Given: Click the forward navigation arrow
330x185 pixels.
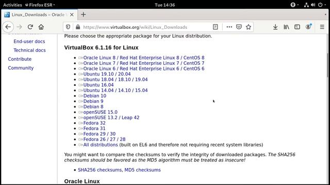Looking at the screenshot, I should (x=20, y=27).
